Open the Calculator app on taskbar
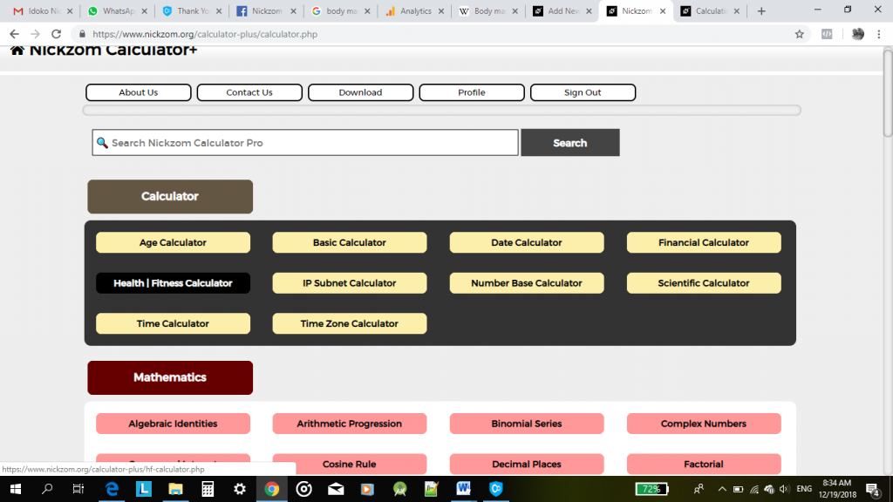This screenshot has height=502, width=893. [x=208, y=489]
